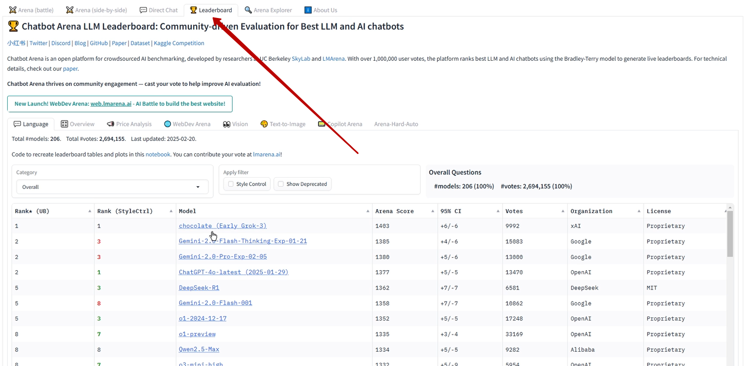Open the Gemini-2.0-Pro-Exp-02-05 model link
Image resolution: width=745 pixels, height=366 pixels.
click(x=223, y=257)
